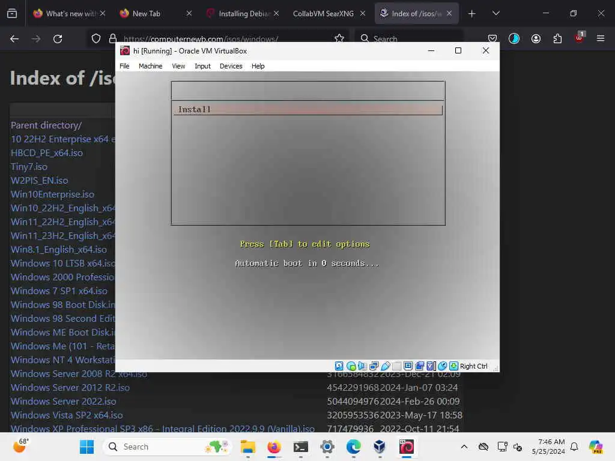Open the Windows Server 2022.iso link
This screenshot has width=615, height=461.
pyautogui.click(x=63, y=401)
